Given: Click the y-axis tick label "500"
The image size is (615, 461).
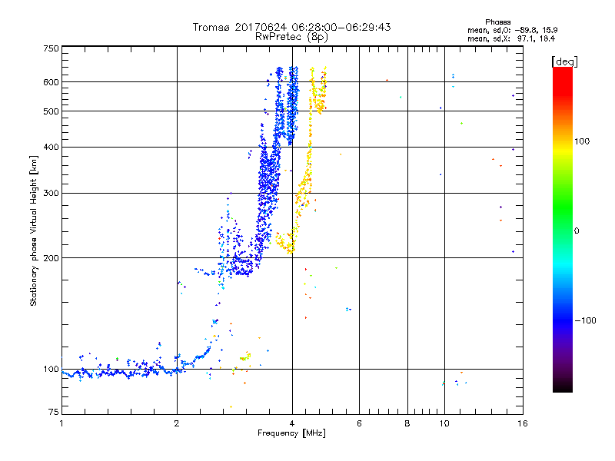Looking at the screenshot, I should 51,111.
